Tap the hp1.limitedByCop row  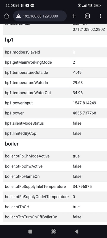tap(55, 133)
